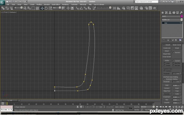Open the Material Editor icon
Viewport: 184px width, 115px height.
(141, 8)
